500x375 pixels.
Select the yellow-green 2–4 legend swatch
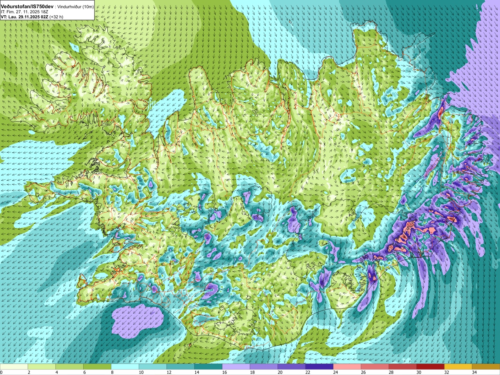pos(42,367)
